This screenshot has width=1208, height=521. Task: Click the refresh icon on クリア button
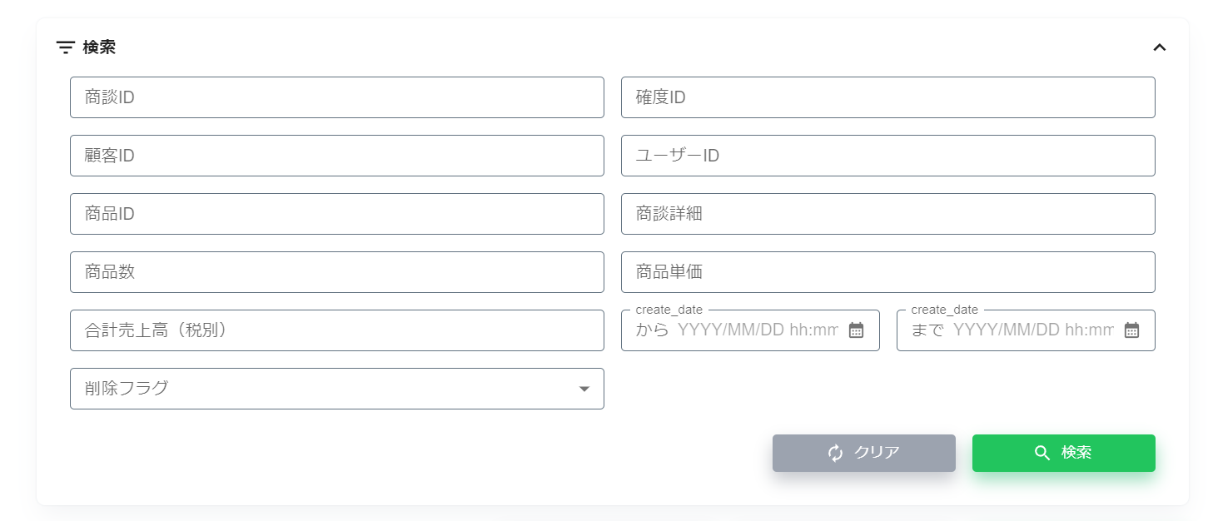click(x=836, y=453)
